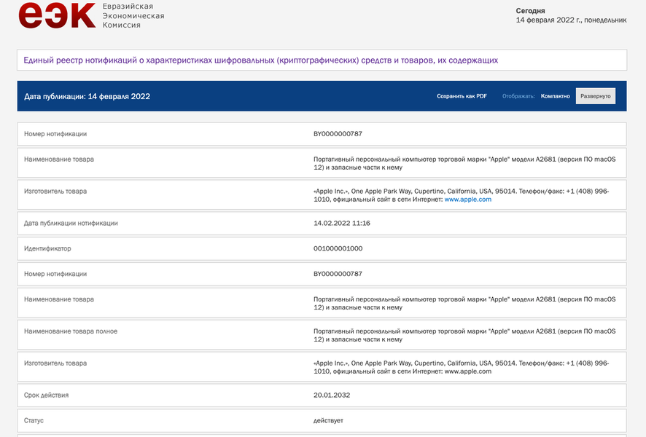646x437 pixels.
Task: Click the 'Отображать:' label
Action: [x=518, y=96]
